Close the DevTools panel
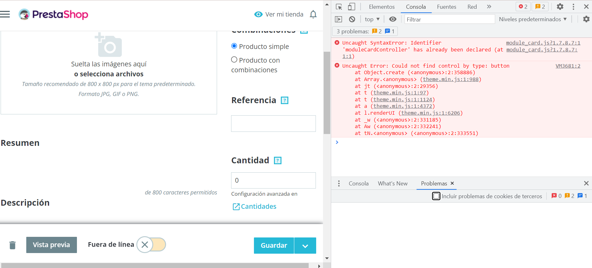This screenshot has height=268, width=592. (x=586, y=7)
